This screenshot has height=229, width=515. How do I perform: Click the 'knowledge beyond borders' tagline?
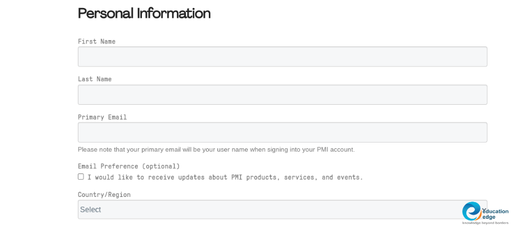pos(485,223)
